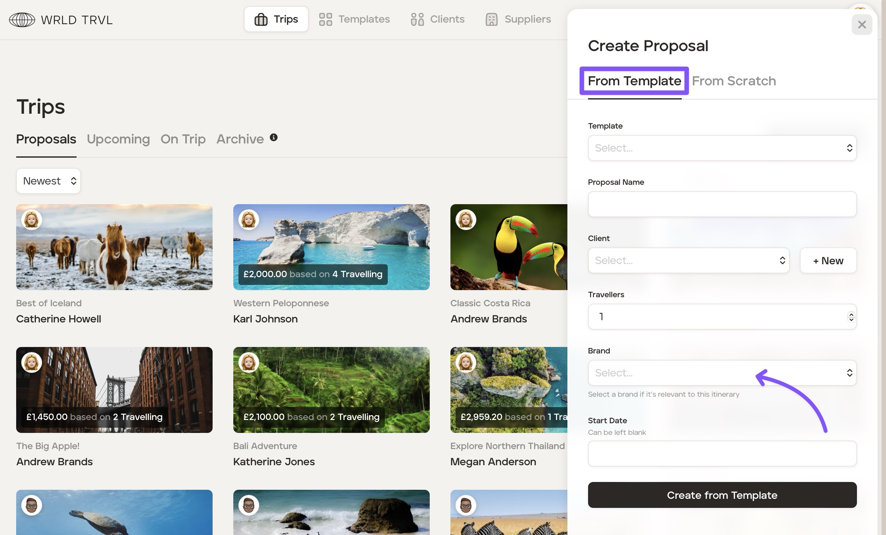Open the Western Peloponnese trip thumbnail

pos(331,241)
